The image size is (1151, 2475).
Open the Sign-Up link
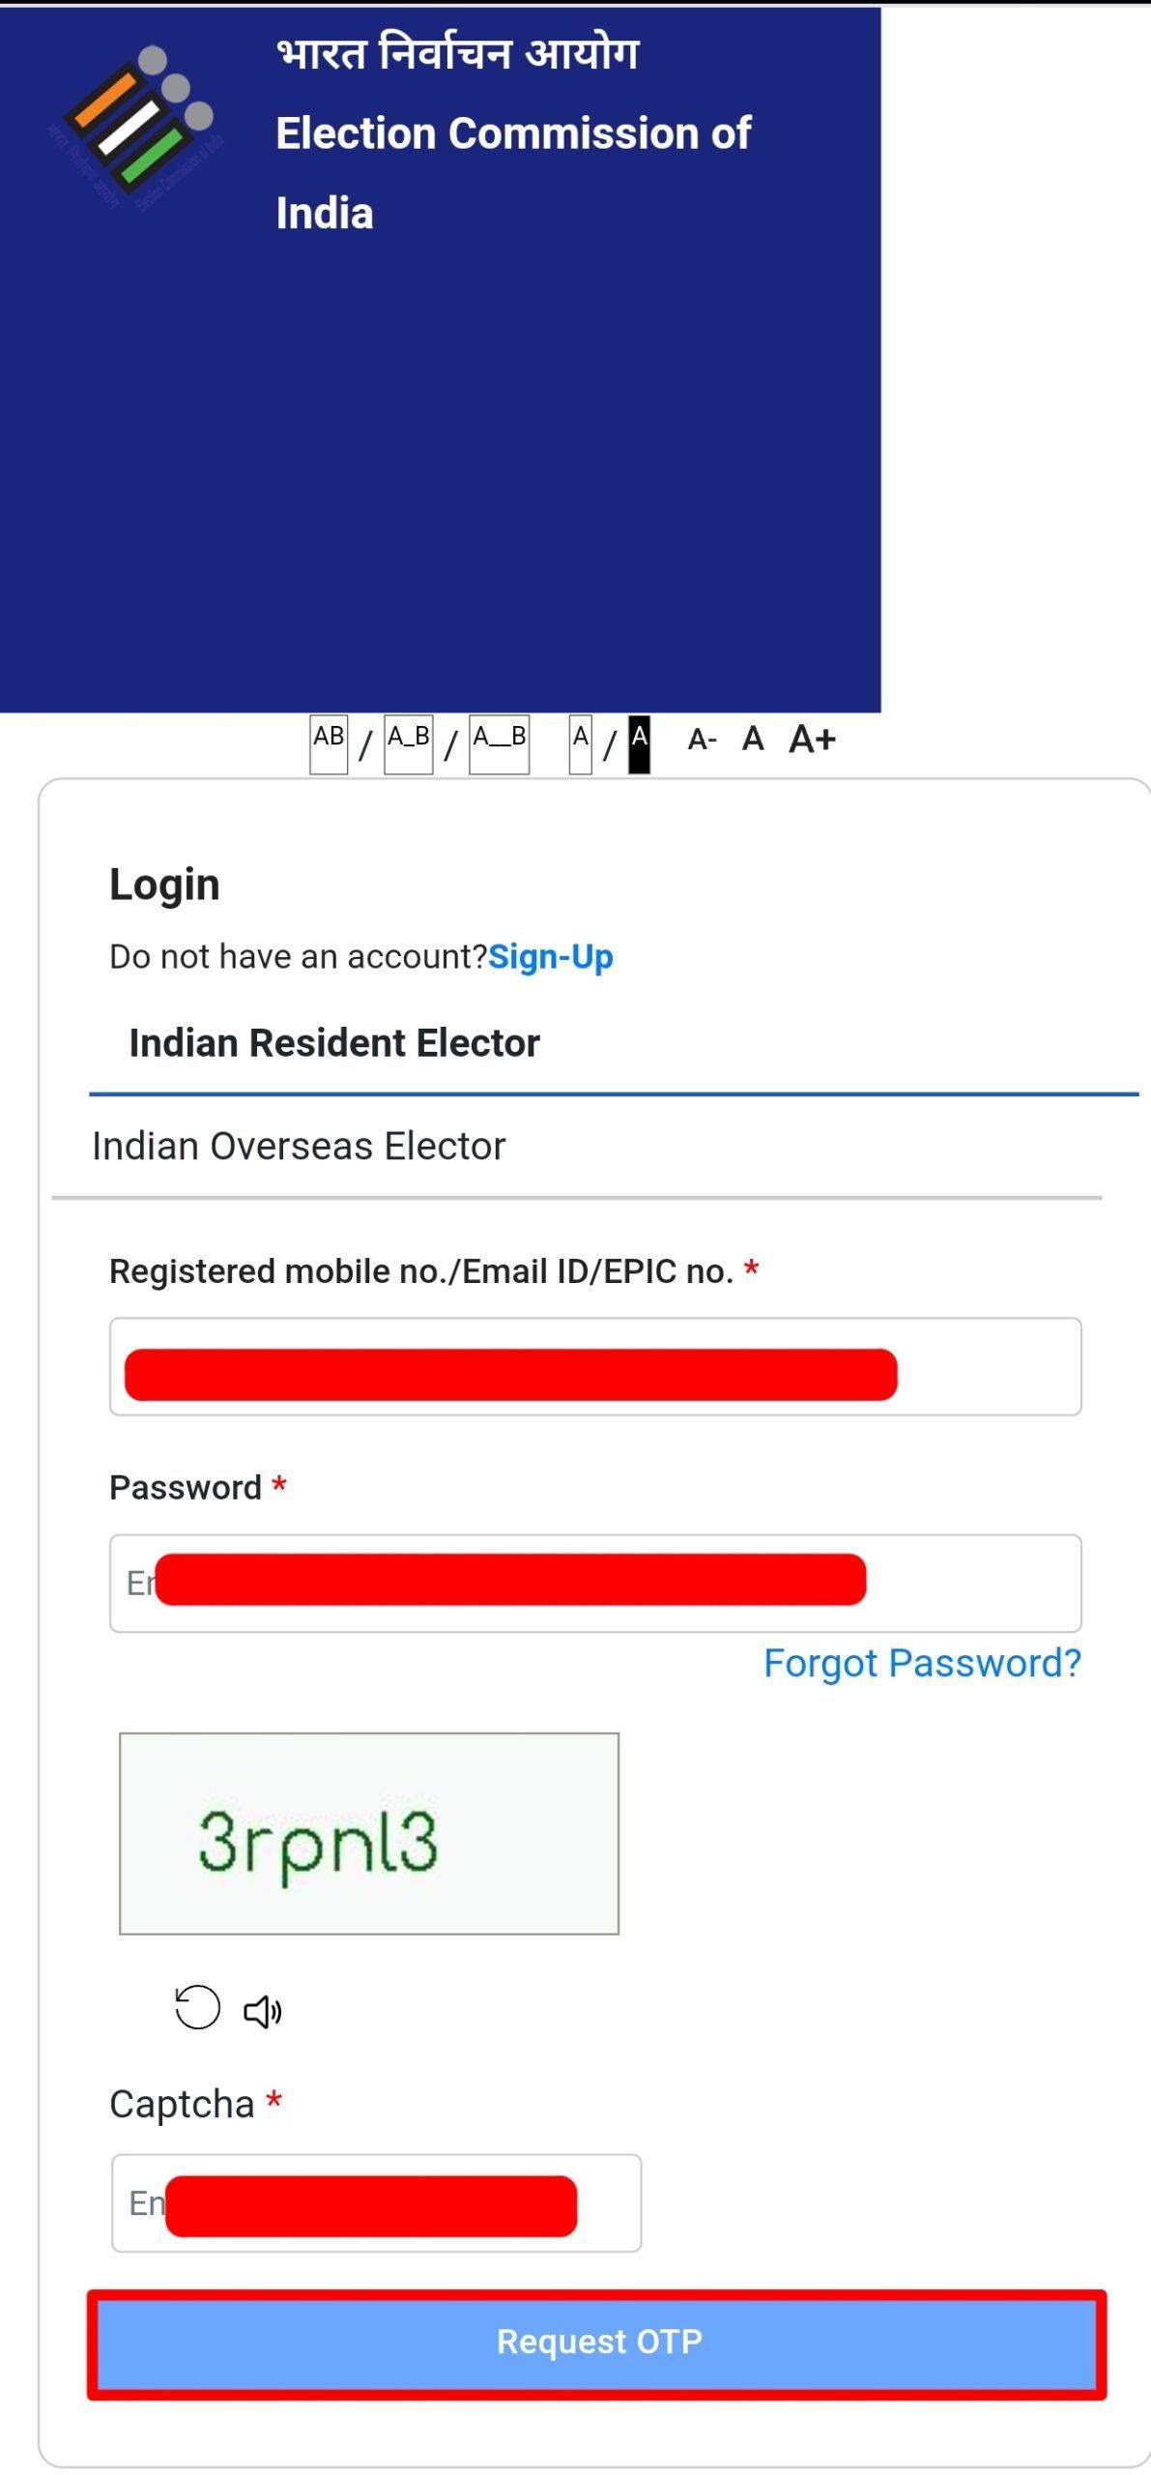(x=550, y=956)
